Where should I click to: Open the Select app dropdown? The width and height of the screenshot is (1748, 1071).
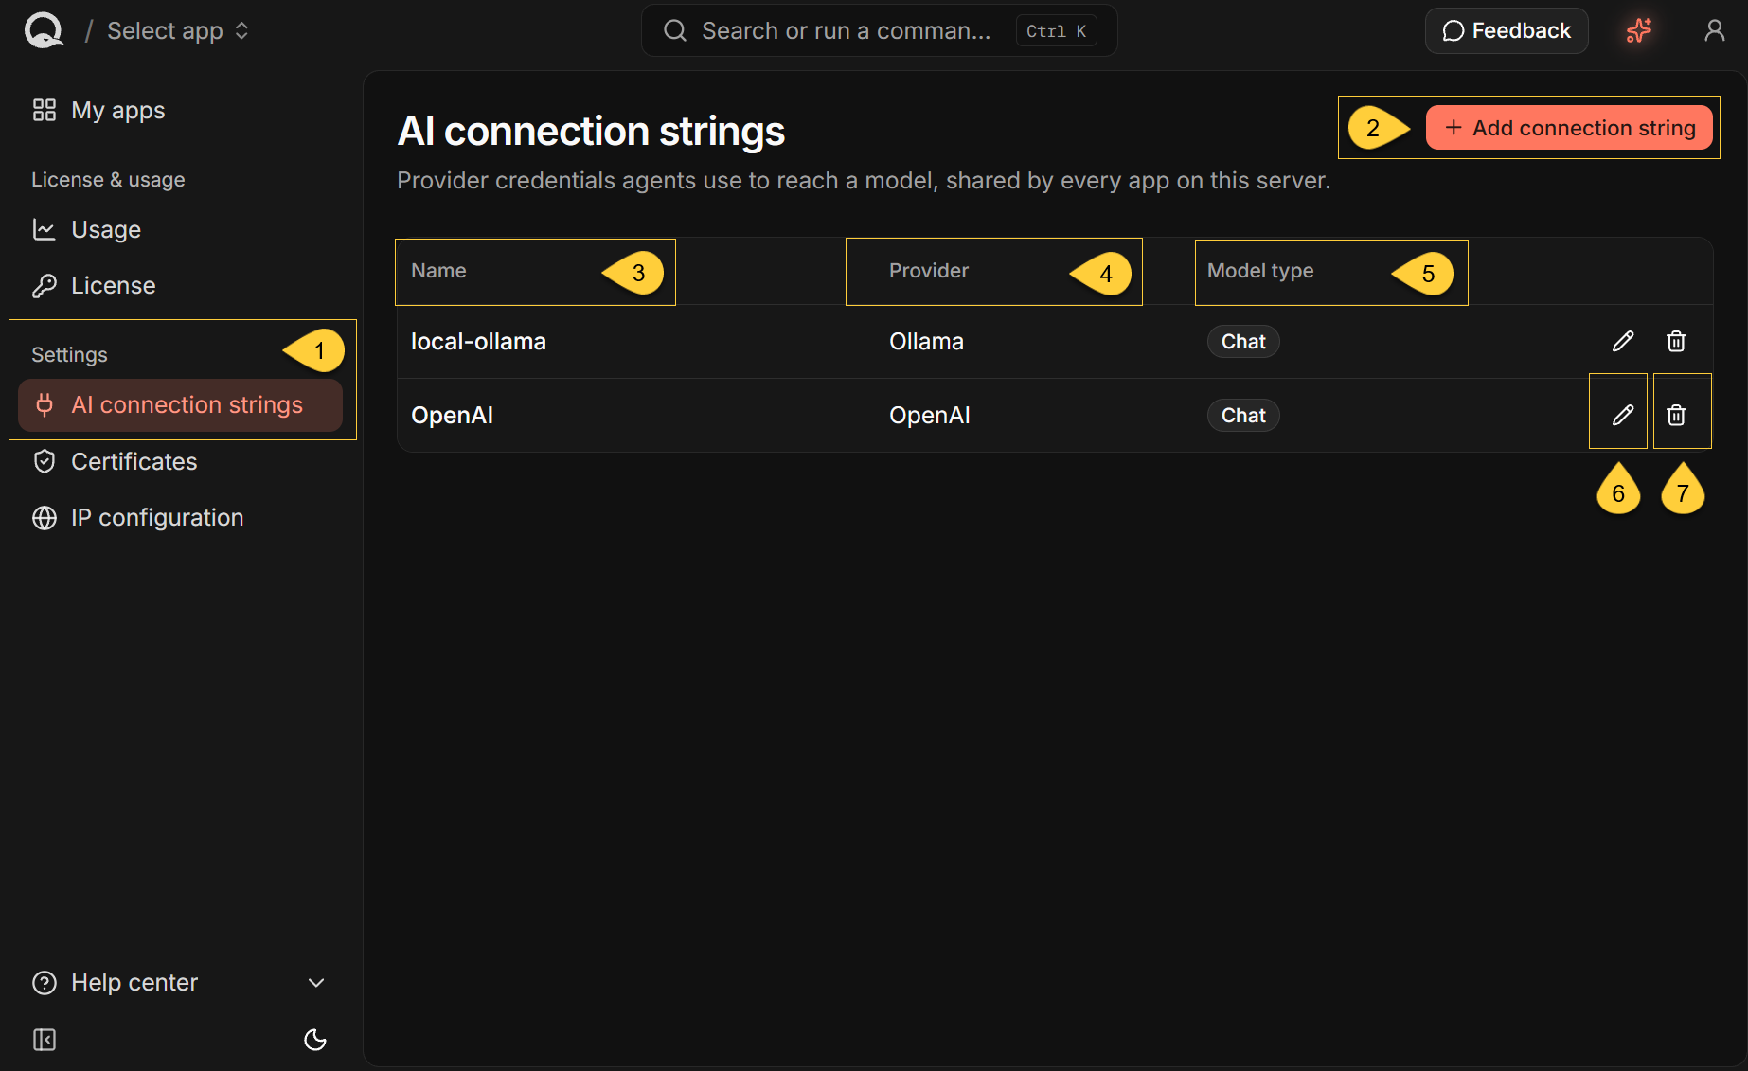[178, 31]
